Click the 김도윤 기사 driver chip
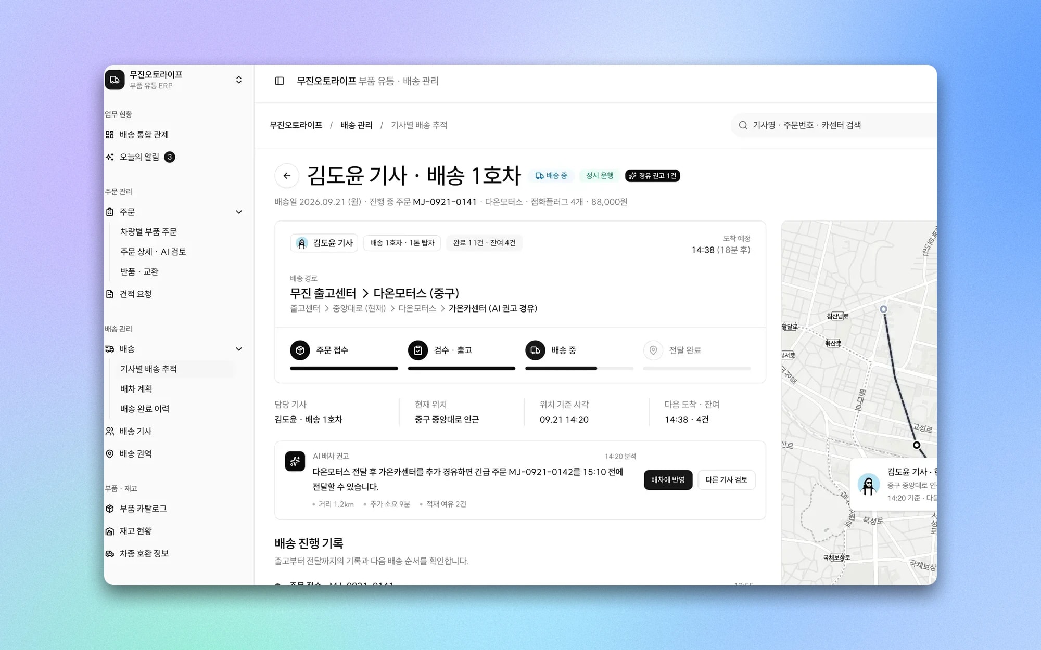 [324, 243]
